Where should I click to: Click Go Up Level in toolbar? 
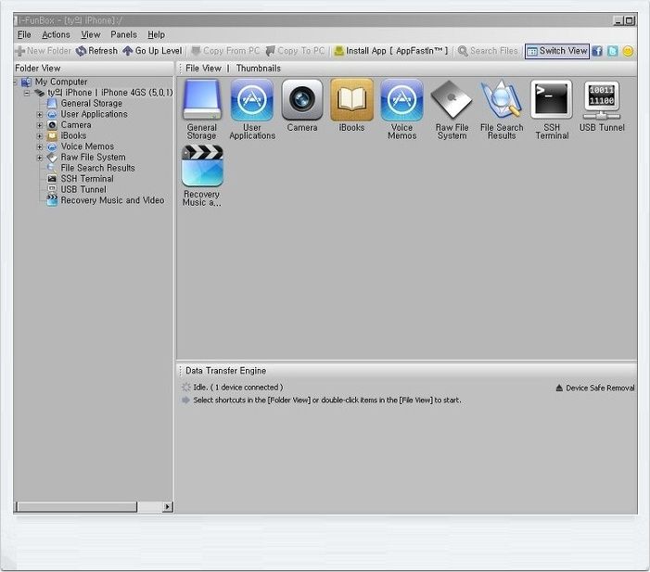click(x=152, y=51)
